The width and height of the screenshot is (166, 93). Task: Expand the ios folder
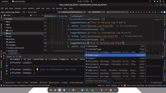pyautogui.click(x=5, y=22)
